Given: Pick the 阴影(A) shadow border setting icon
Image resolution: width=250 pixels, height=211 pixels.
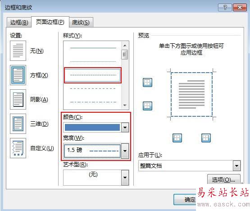Looking at the screenshot, I should pos(18,99).
